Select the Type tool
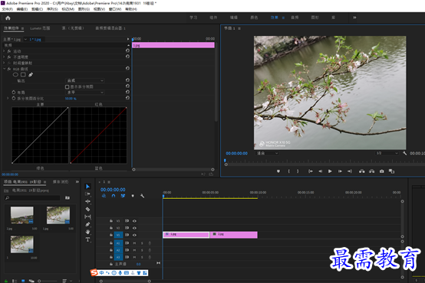Screen dimensions: 425x283 (x=87, y=239)
